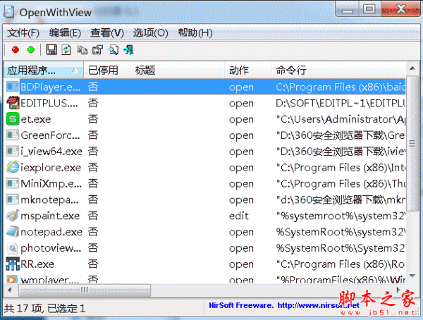The image size is (423, 320).
Task: Click the 否 cell in notepad.exe row
Action: click(x=93, y=232)
